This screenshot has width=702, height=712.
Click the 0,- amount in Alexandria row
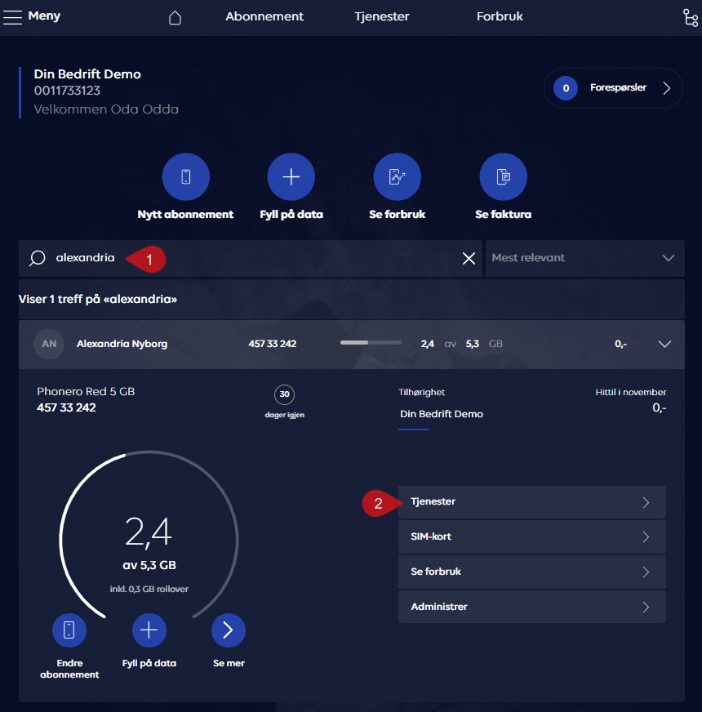(x=620, y=344)
